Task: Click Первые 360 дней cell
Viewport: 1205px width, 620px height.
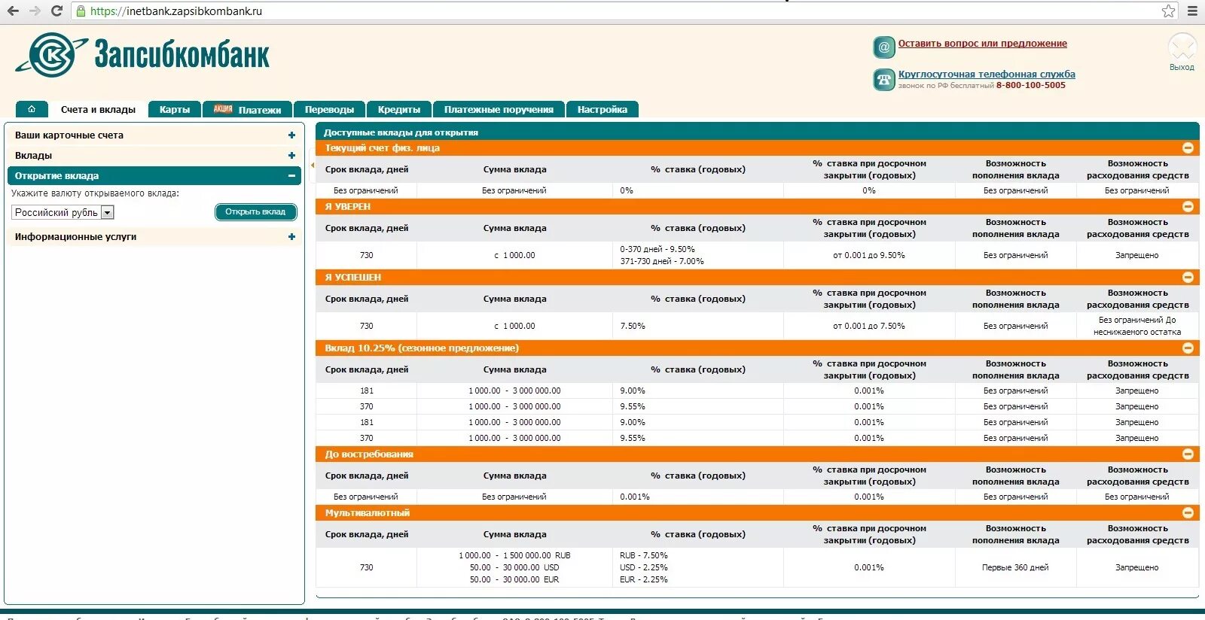Action: pyautogui.click(x=1015, y=568)
